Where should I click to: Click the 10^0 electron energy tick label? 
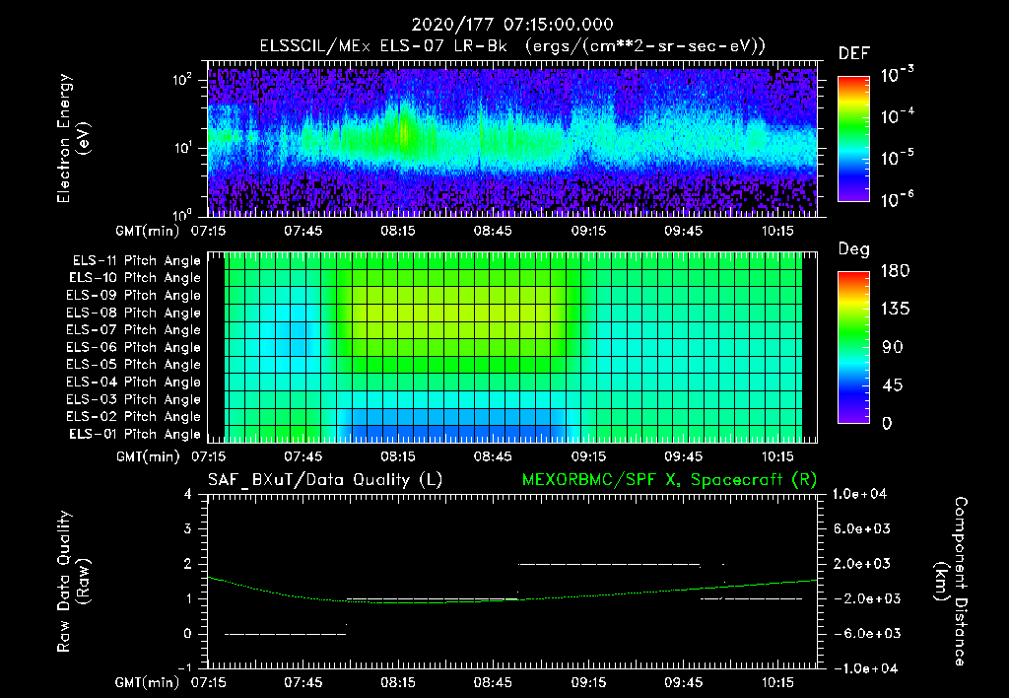click(182, 214)
